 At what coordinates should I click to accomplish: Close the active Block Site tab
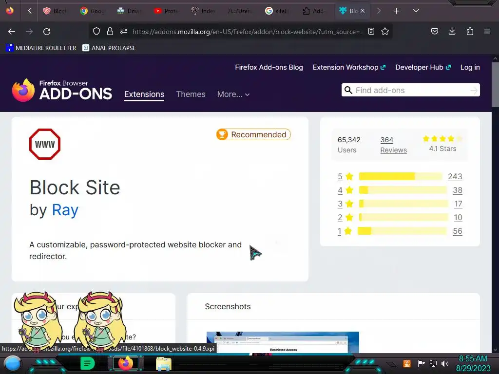click(363, 11)
